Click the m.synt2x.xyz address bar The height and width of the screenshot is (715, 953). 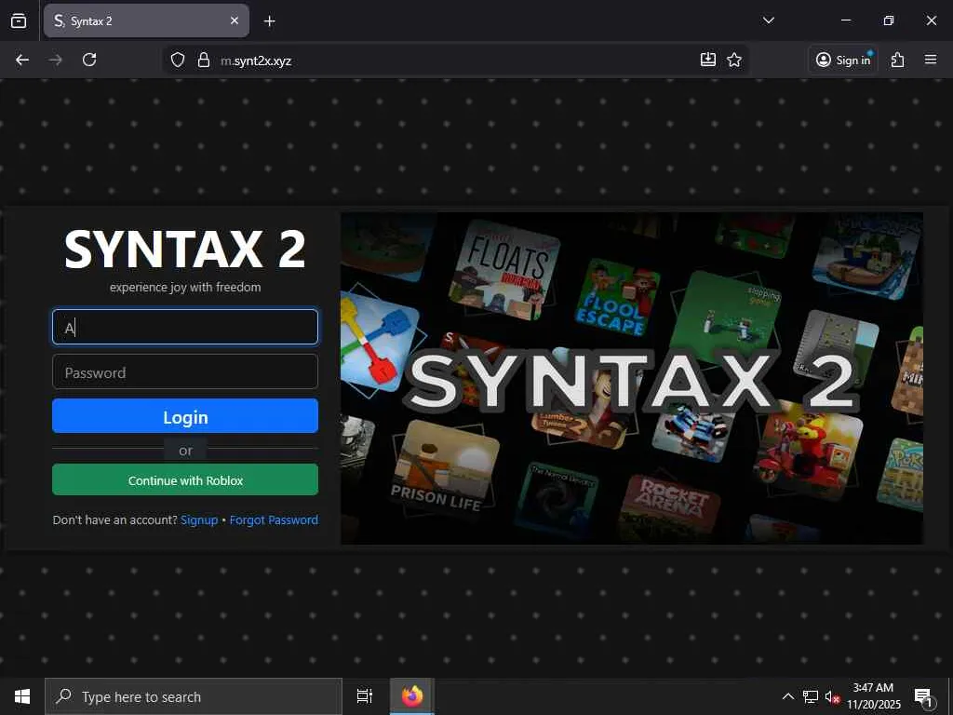[x=456, y=61]
